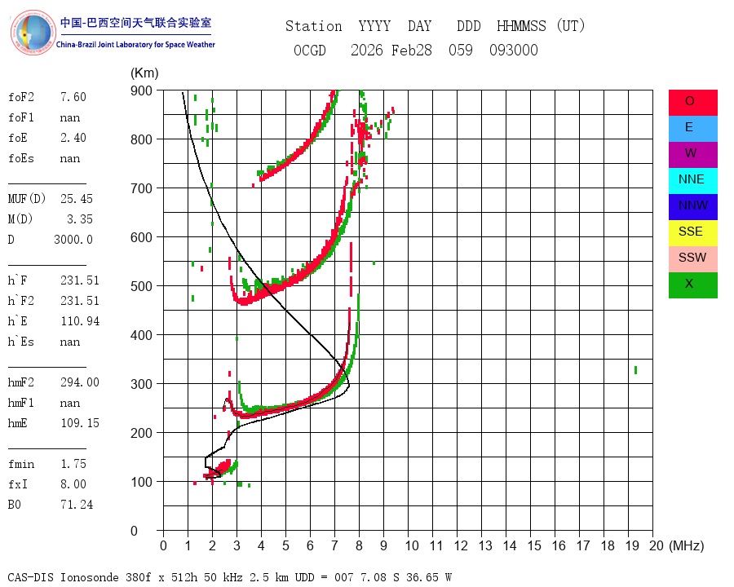Click the China-Brazil Joint Laboratory English subtitle

click(x=135, y=45)
